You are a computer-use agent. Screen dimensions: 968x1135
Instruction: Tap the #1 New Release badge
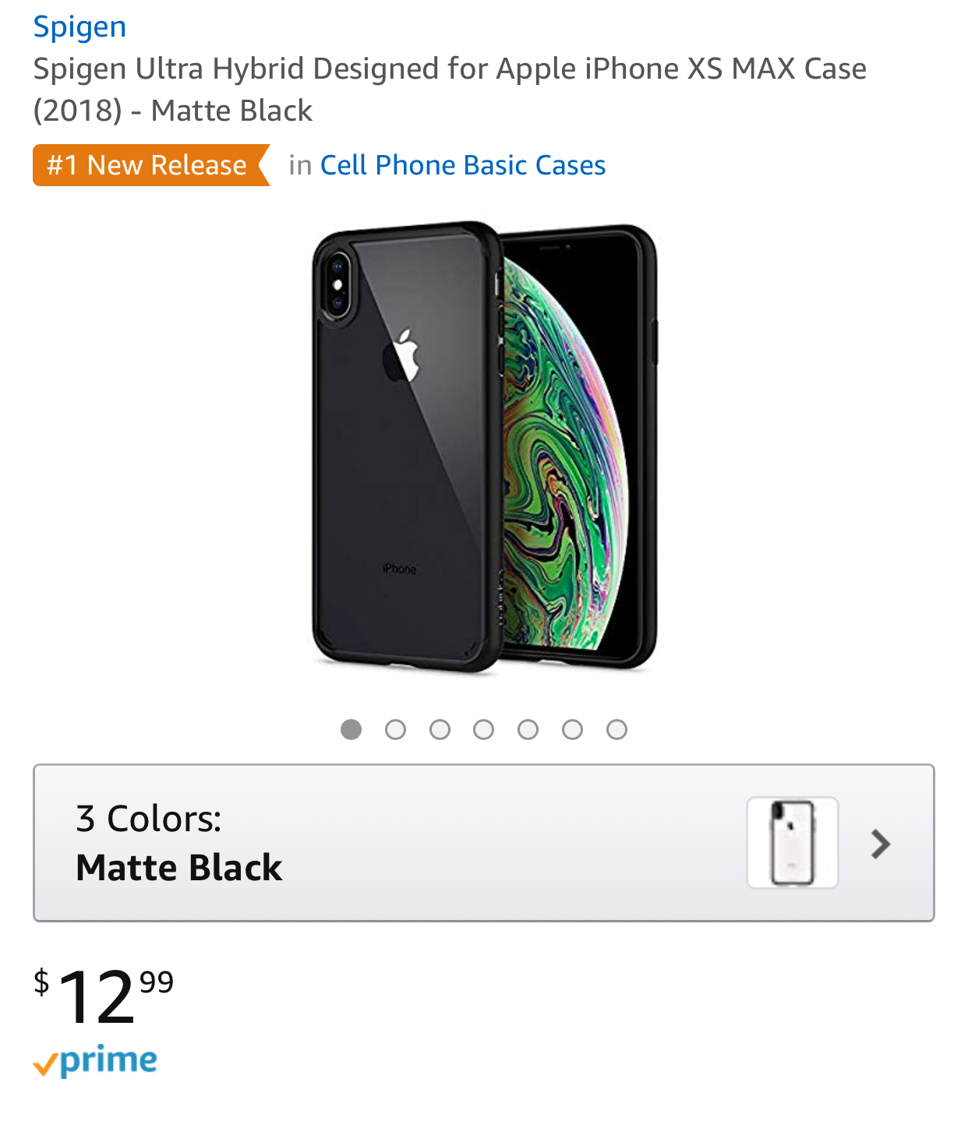pyautogui.click(x=148, y=165)
